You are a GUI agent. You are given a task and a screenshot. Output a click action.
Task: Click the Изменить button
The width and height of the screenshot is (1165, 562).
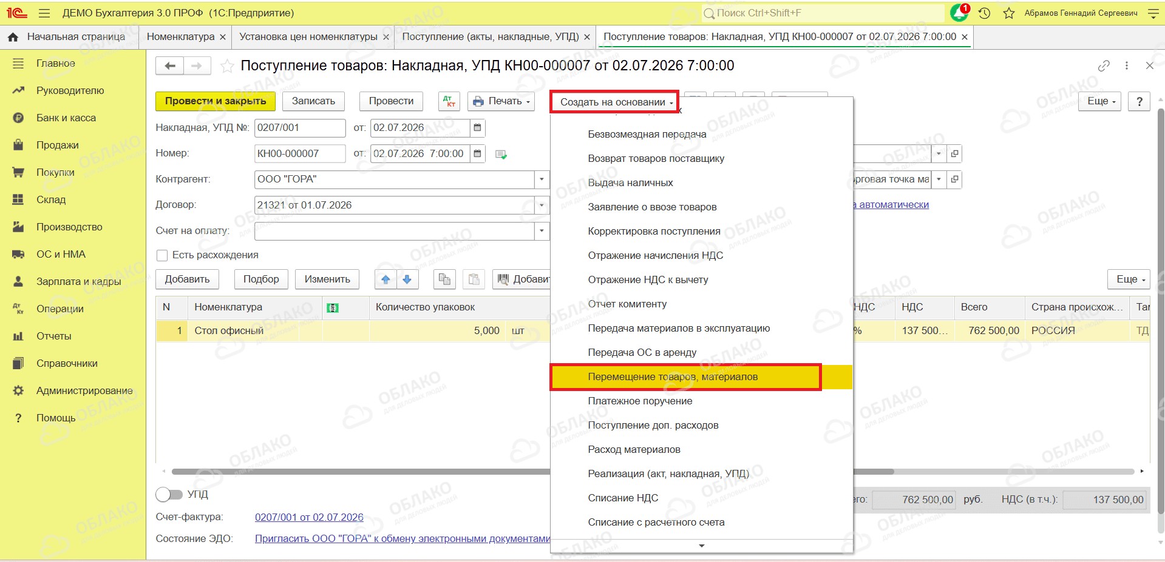(x=327, y=279)
